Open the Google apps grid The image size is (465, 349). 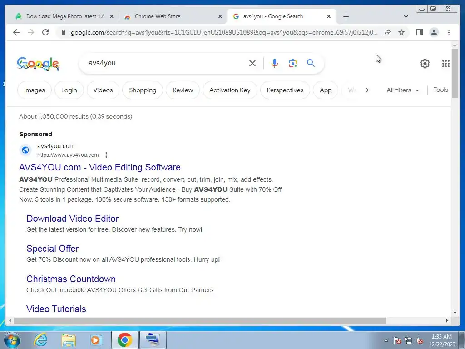(x=446, y=64)
